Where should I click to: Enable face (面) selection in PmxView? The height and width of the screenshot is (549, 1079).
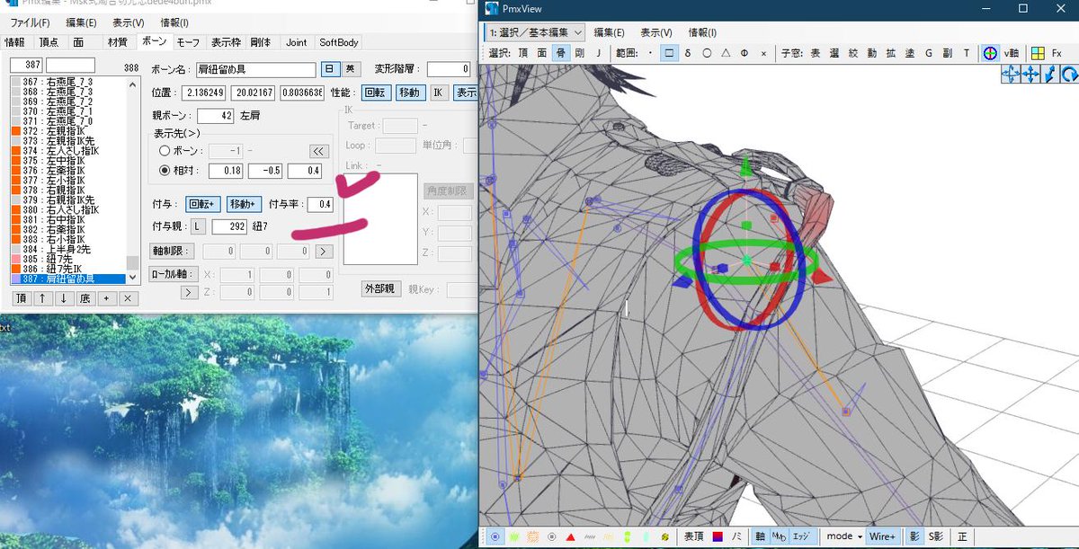pyautogui.click(x=542, y=53)
